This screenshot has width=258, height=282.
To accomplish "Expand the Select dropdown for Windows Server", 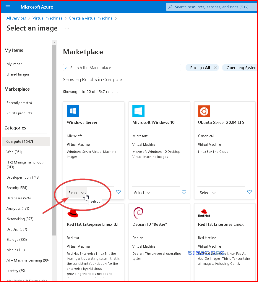I will click(77, 193).
